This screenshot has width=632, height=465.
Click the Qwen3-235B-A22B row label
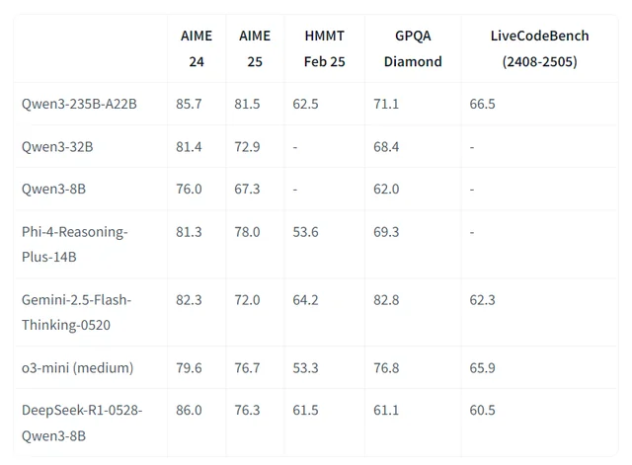[79, 103]
